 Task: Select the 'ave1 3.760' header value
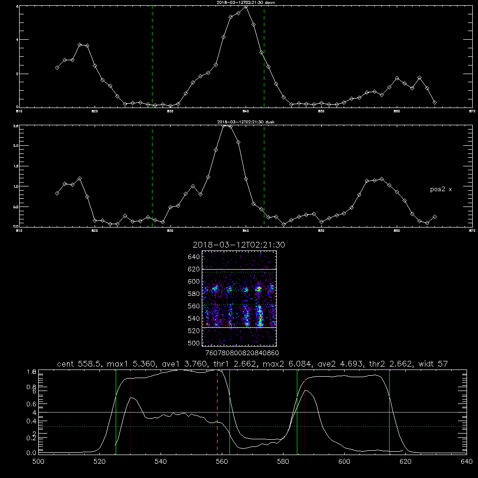185,364
